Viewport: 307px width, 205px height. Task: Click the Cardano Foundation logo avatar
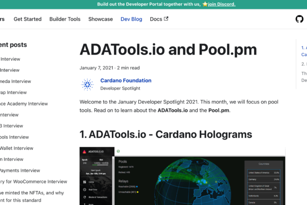click(88, 84)
